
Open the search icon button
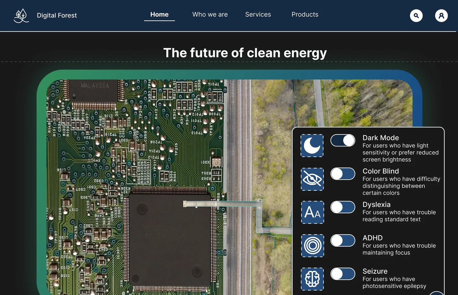(x=416, y=16)
